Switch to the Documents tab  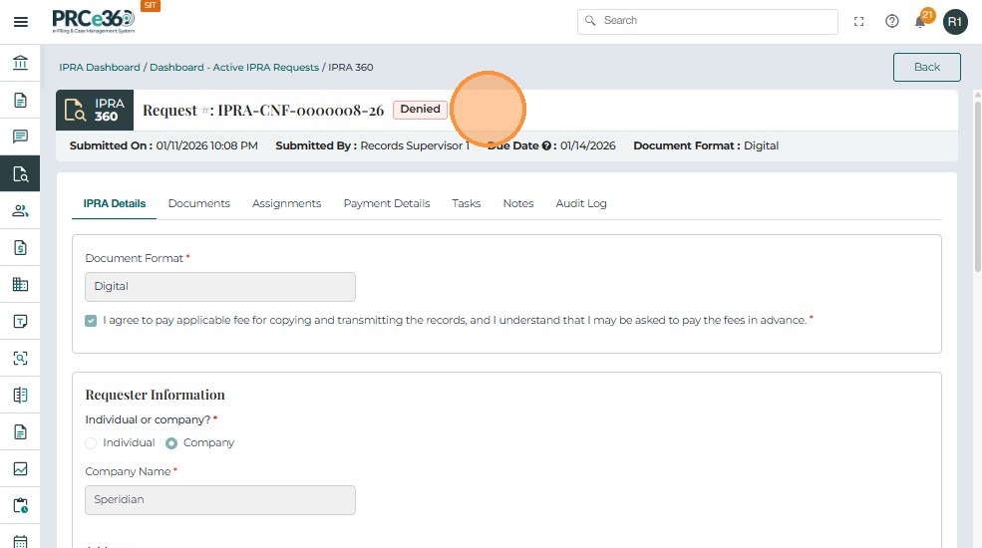[199, 203]
